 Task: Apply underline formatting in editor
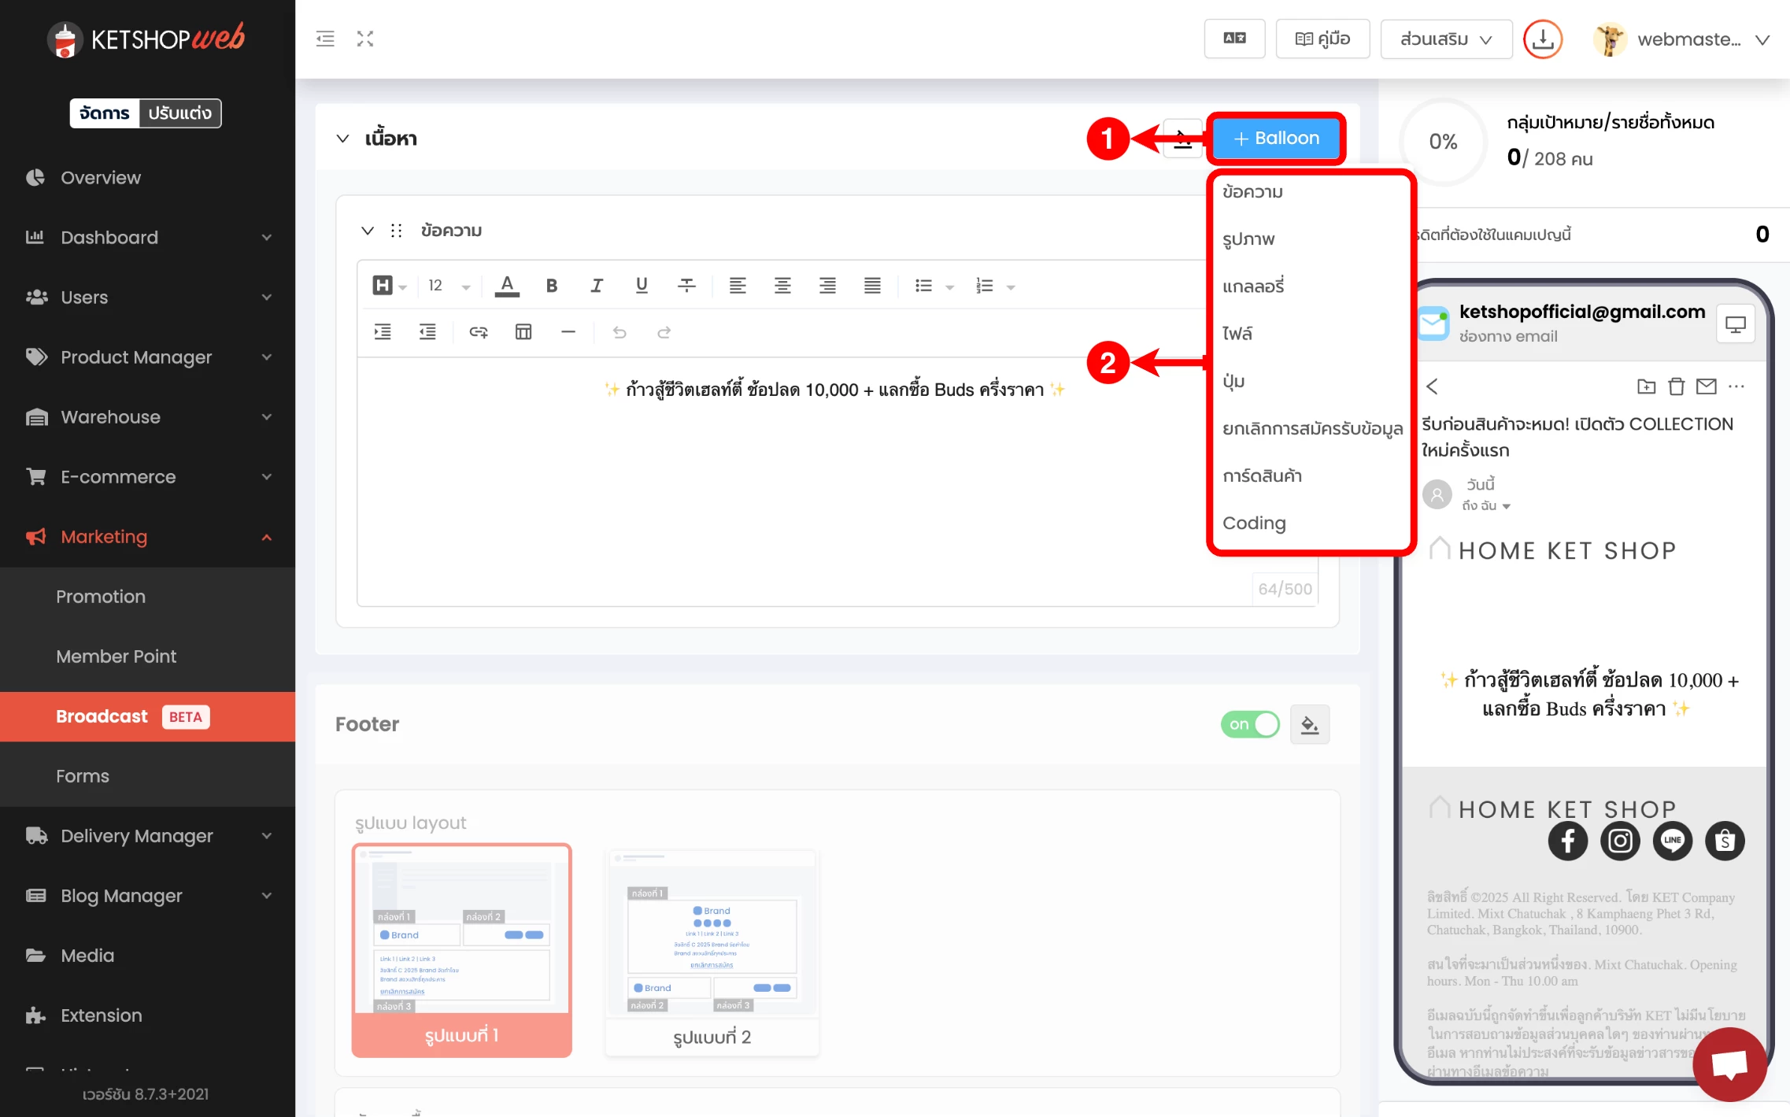[642, 286]
